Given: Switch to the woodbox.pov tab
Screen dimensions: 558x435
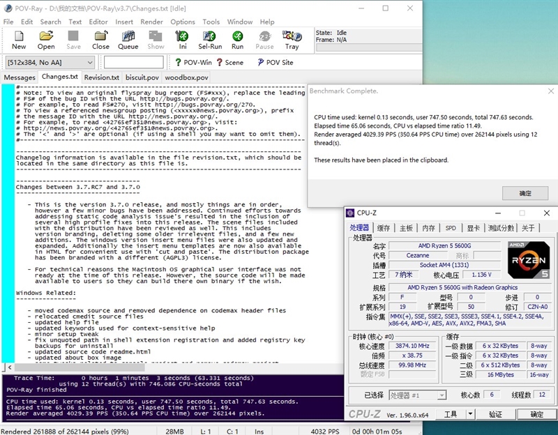Looking at the screenshot, I should pos(186,77).
